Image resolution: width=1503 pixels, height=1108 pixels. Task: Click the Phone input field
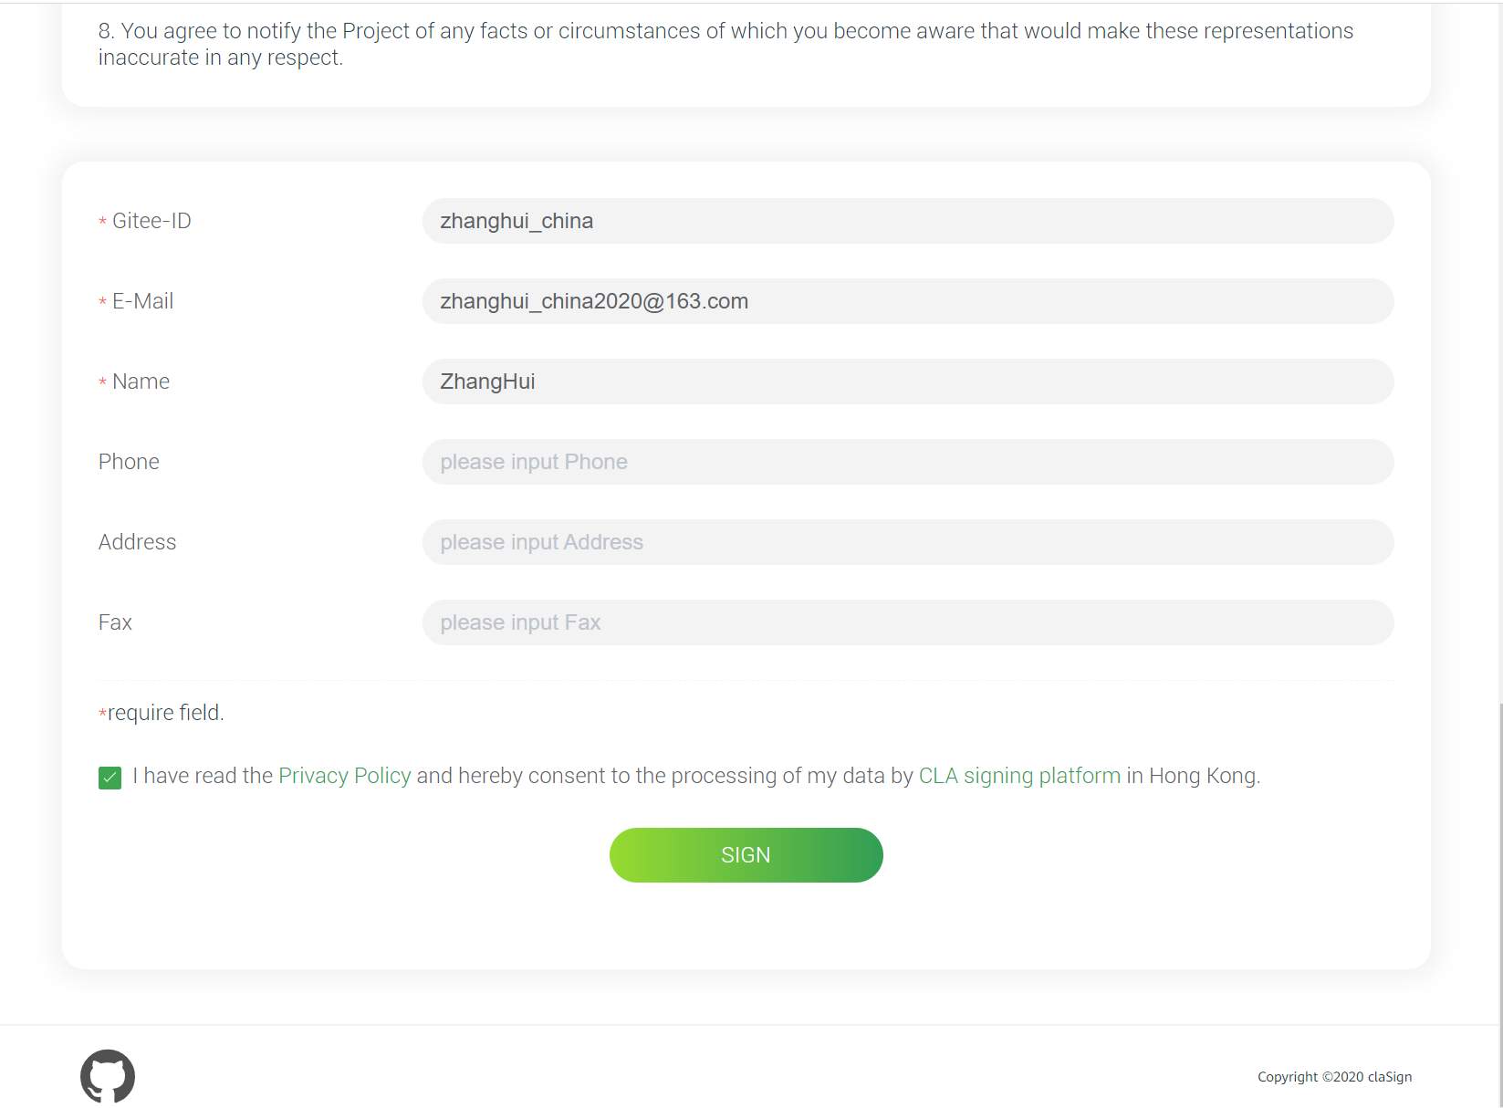coord(907,462)
